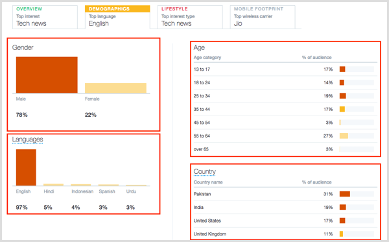
Task: Click the United Kingdom country row
Action: click(x=285, y=234)
